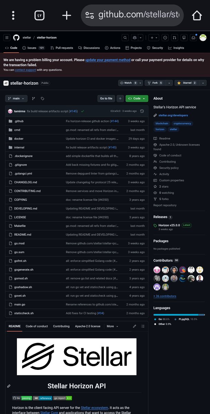Open README outline list icon

tap(143, 326)
